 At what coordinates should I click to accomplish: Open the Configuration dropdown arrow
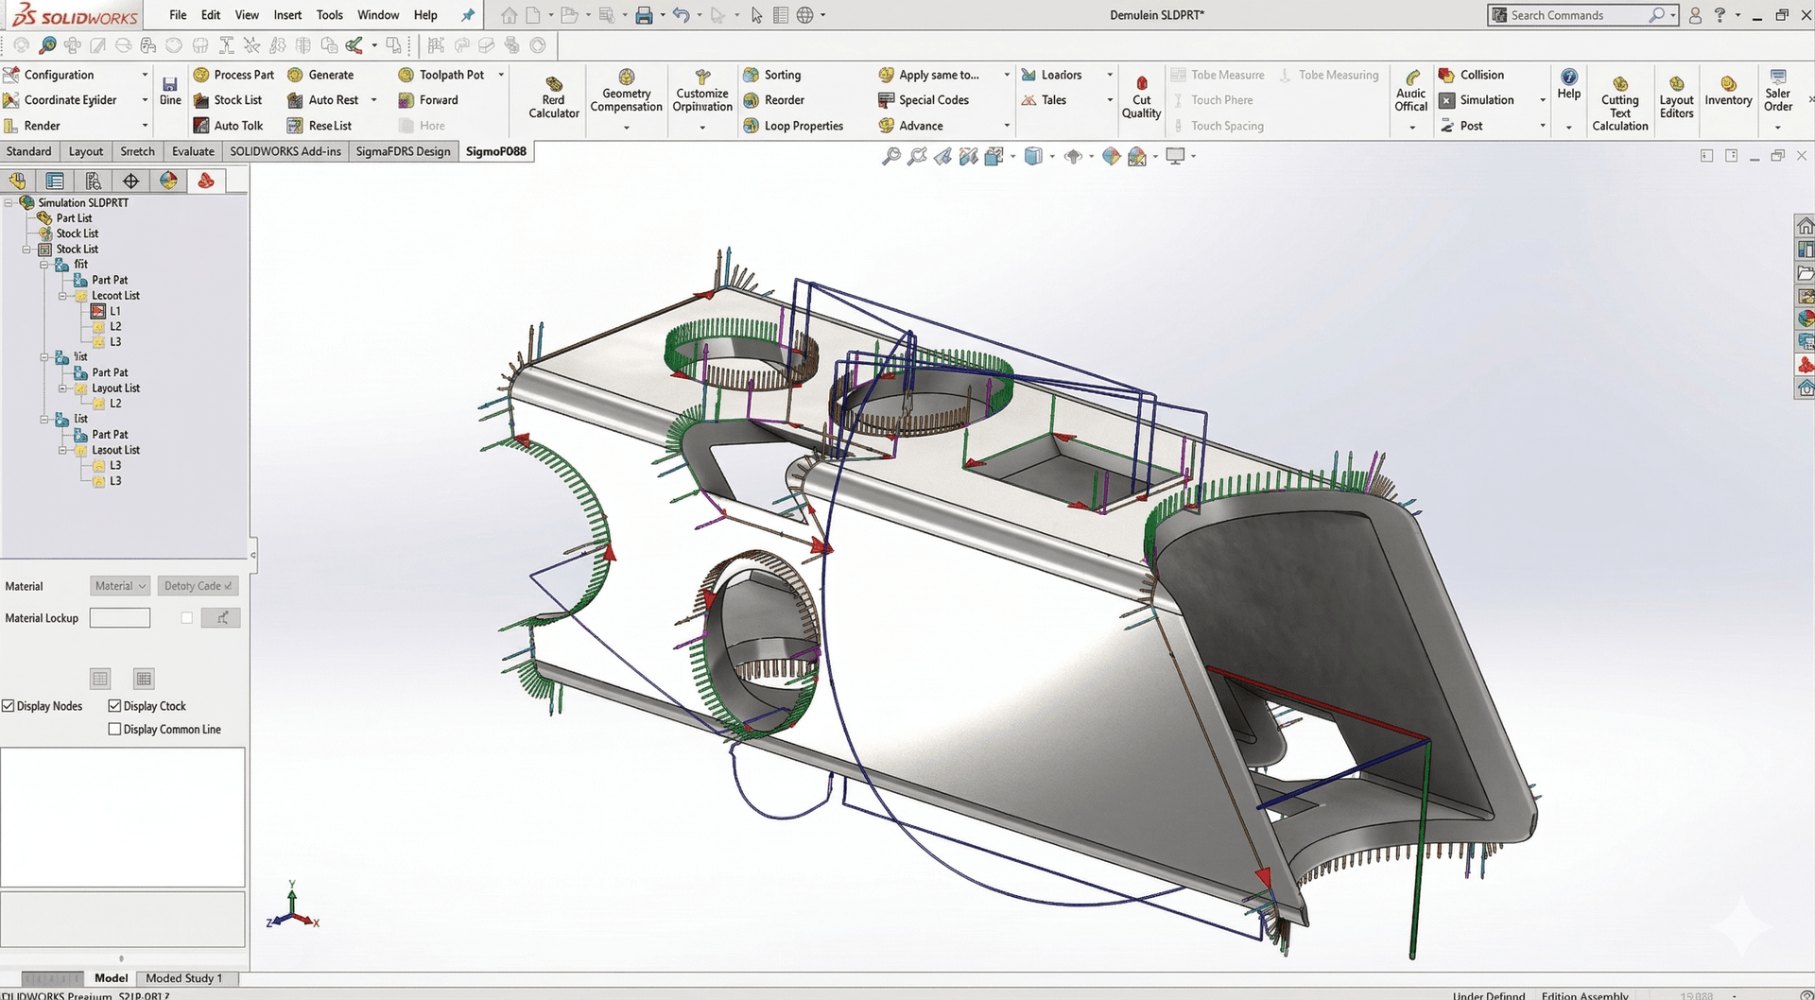point(145,75)
